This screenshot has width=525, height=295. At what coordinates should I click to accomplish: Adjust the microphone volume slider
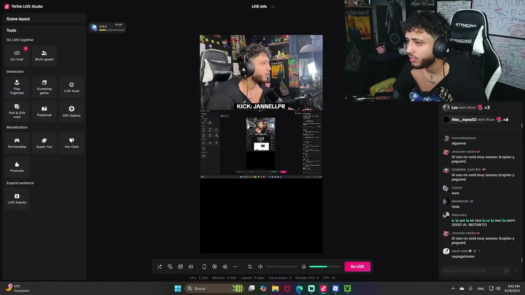pos(325,267)
